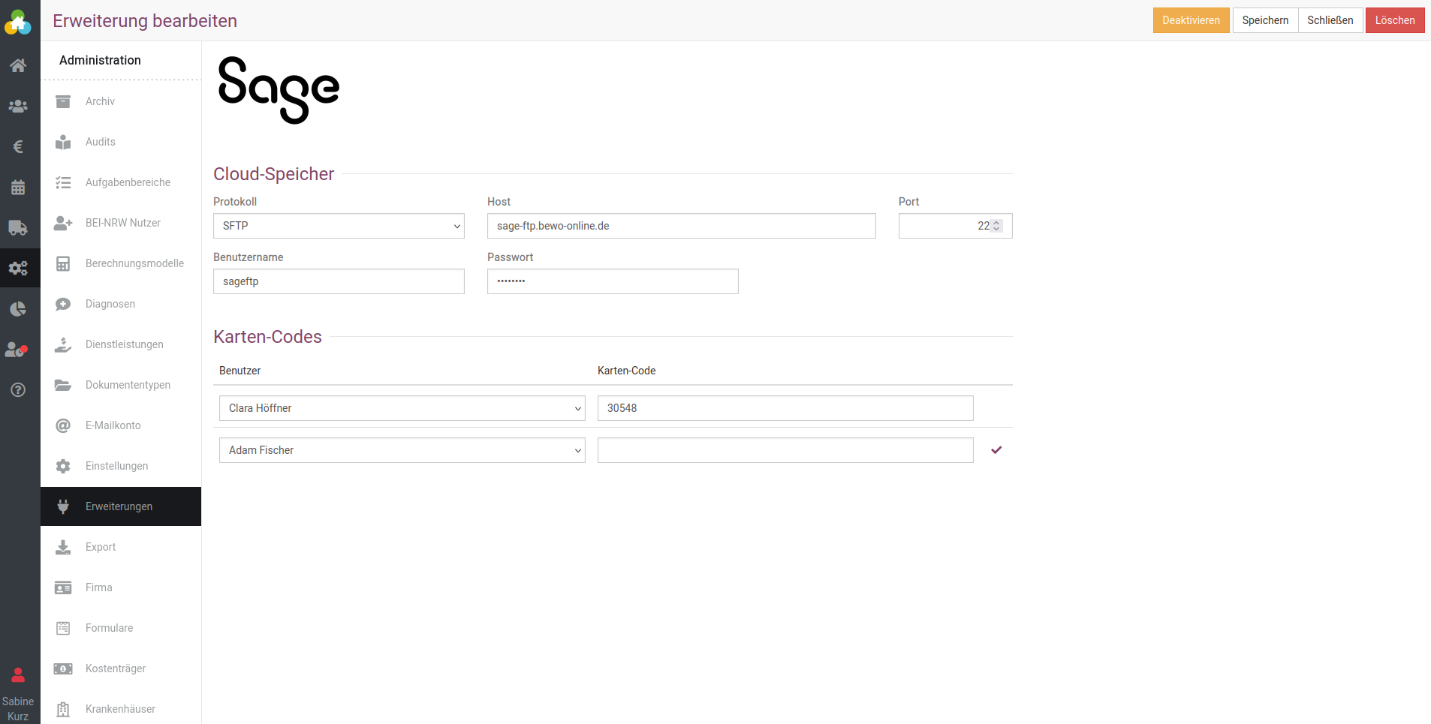The width and height of the screenshot is (1431, 724).
Task: Open Archiv in the administration menu
Action: [x=100, y=101]
